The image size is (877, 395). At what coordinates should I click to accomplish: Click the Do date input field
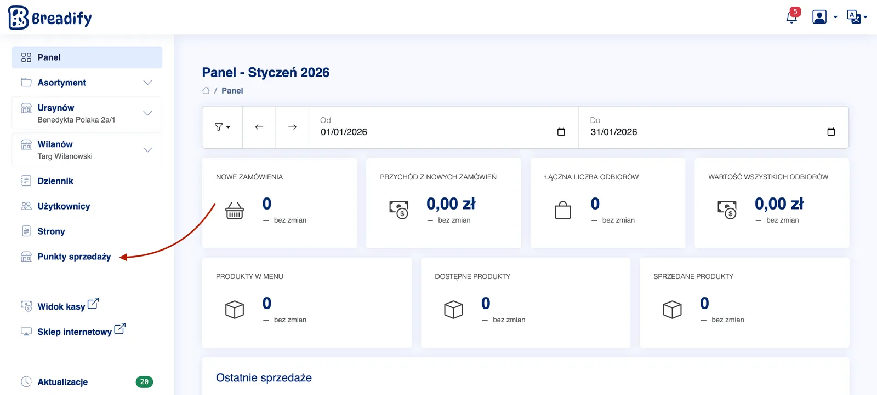coord(714,127)
